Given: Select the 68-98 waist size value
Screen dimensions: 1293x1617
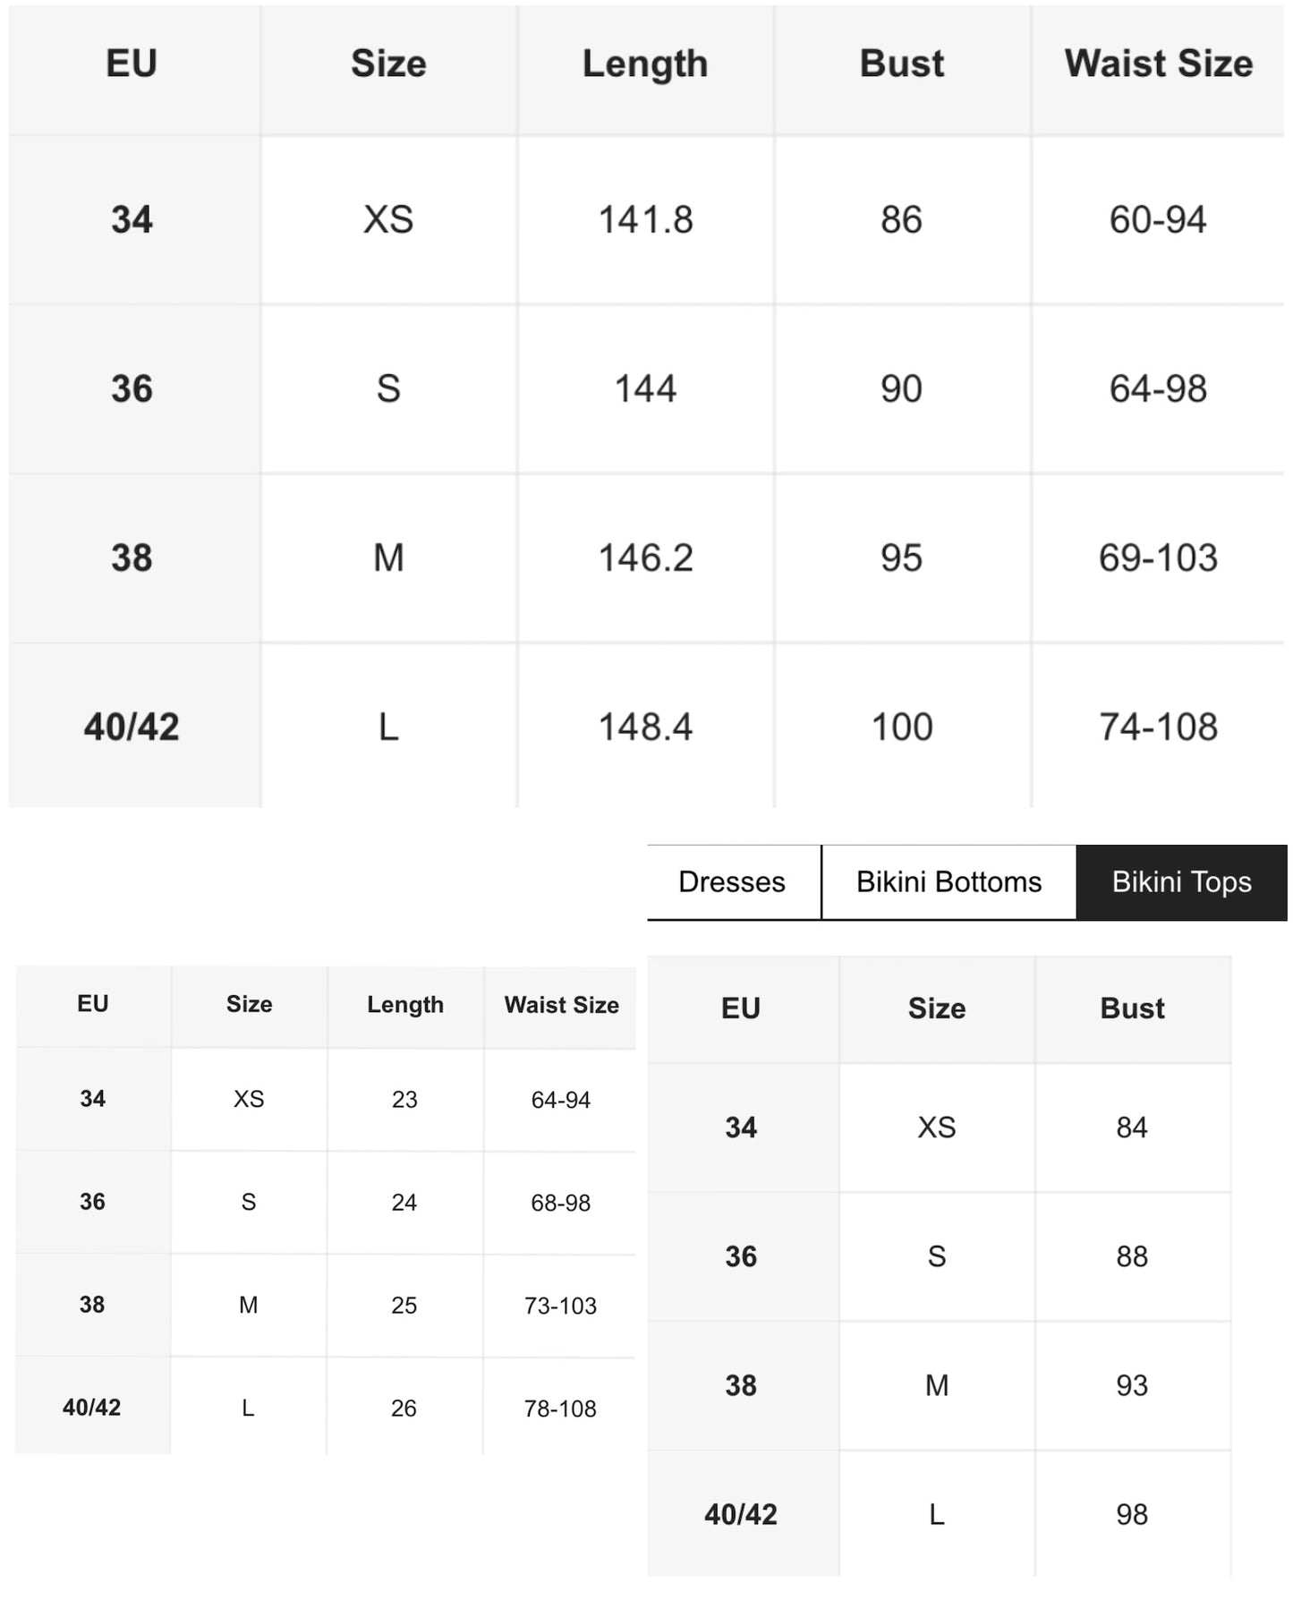Looking at the screenshot, I should [x=560, y=1203].
